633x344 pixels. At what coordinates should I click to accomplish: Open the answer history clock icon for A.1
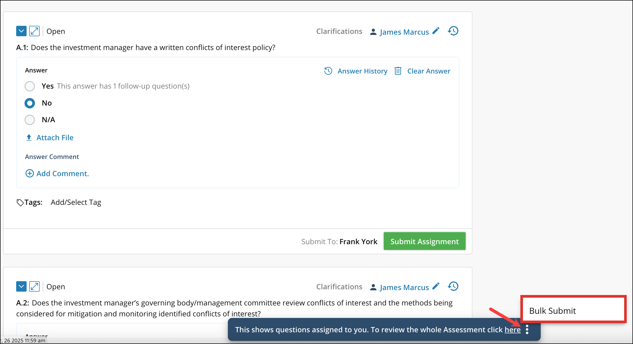pos(328,71)
